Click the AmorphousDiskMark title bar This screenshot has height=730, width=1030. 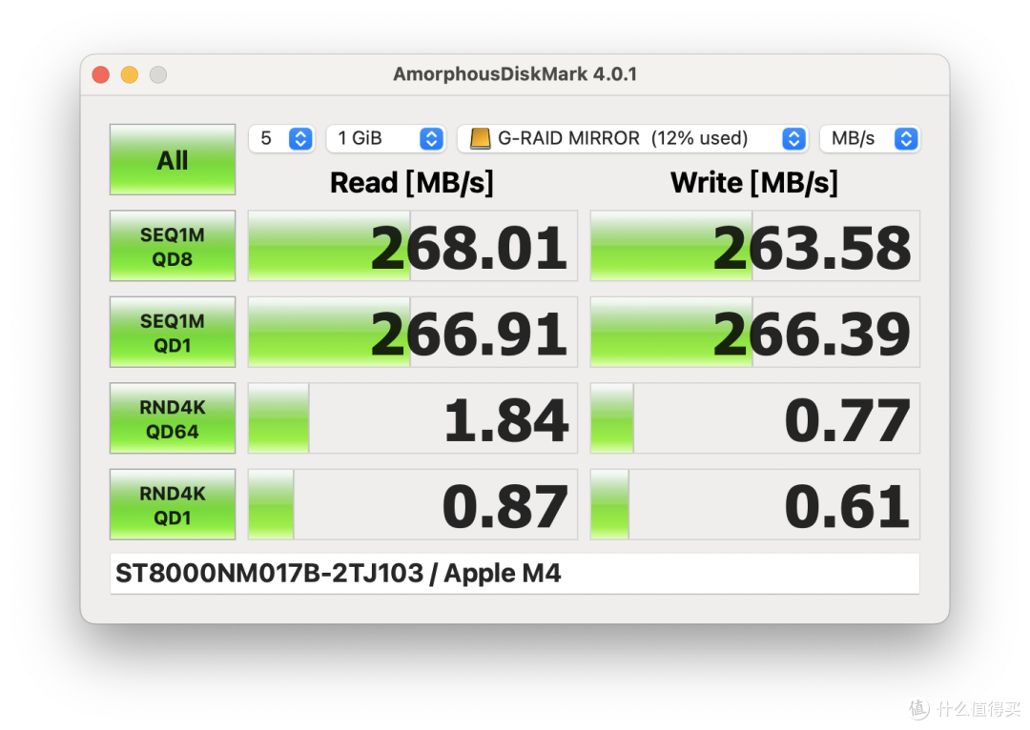pos(515,74)
